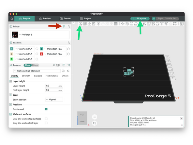
Task: Switch to the Project tab
Action: pyautogui.click(x=85, y=19)
